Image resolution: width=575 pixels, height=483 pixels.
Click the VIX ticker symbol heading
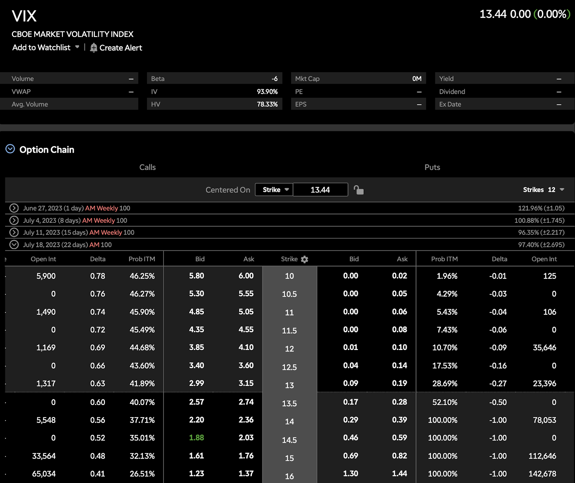coord(24,16)
